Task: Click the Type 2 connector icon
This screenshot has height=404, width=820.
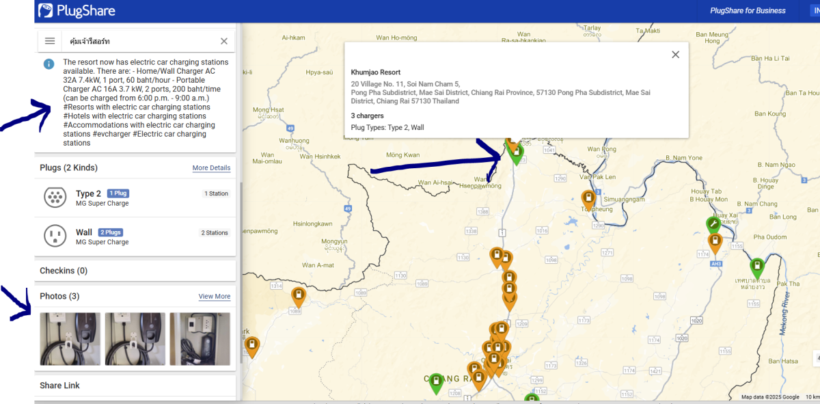Action: pyautogui.click(x=55, y=198)
